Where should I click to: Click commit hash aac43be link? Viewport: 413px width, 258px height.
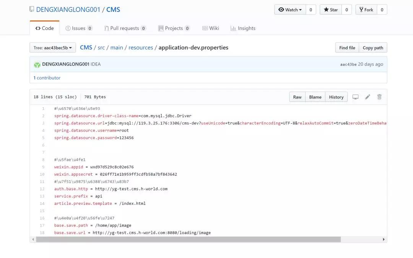coord(348,64)
